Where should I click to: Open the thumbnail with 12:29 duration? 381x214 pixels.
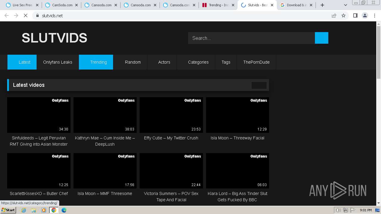pos(238,115)
